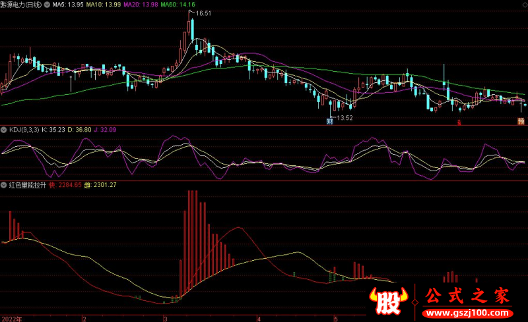Click the 预 forecast marker icon

click(521, 121)
